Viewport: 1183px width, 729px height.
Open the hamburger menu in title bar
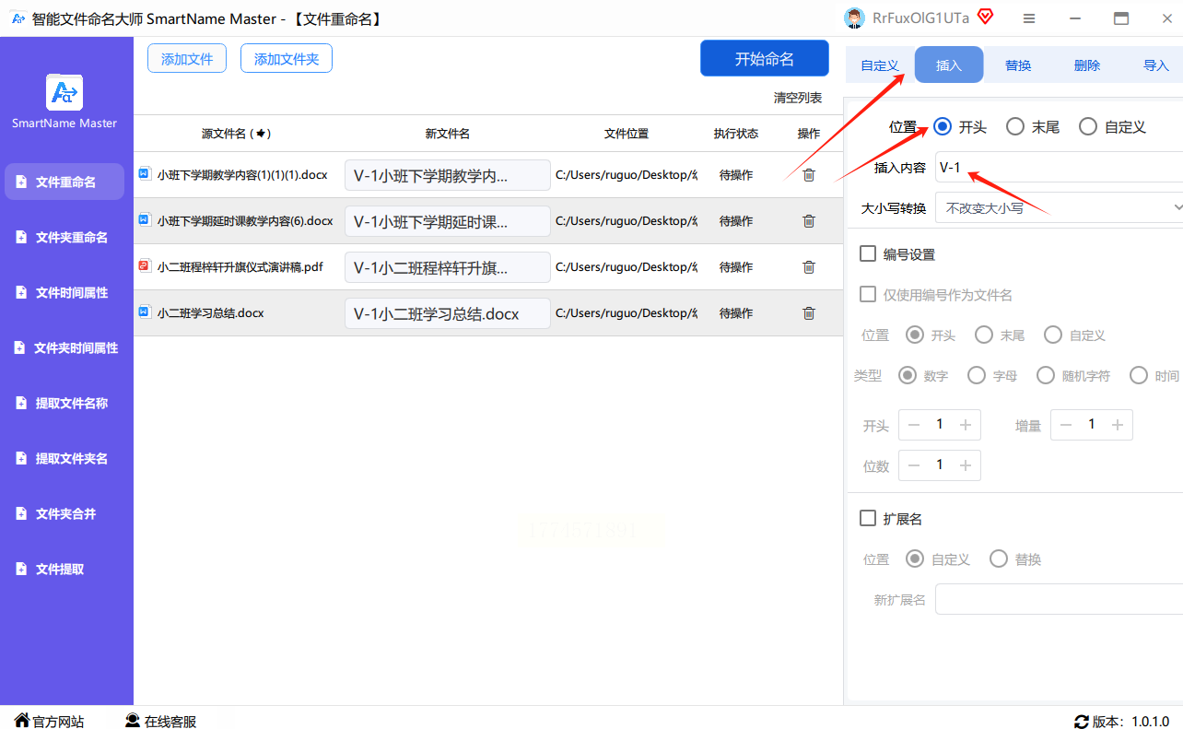tap(1029, 18)
